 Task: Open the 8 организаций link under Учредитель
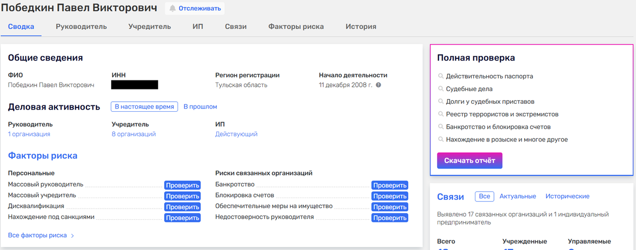point(134,134)
